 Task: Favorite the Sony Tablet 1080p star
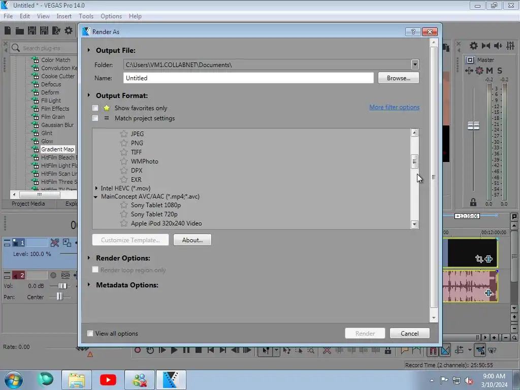coord(124,205)
